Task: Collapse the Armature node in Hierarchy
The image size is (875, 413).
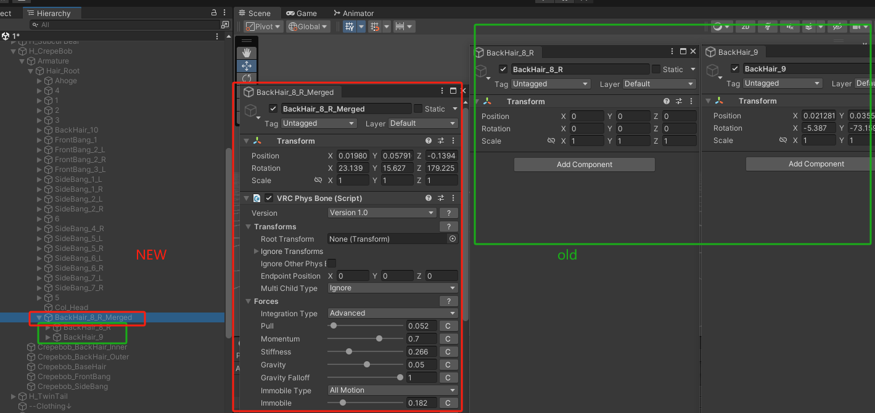Action: [23, 60]
